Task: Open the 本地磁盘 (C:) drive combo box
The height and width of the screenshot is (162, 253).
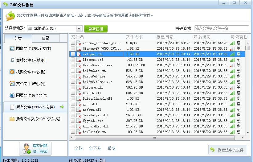Action: point(55,29)
